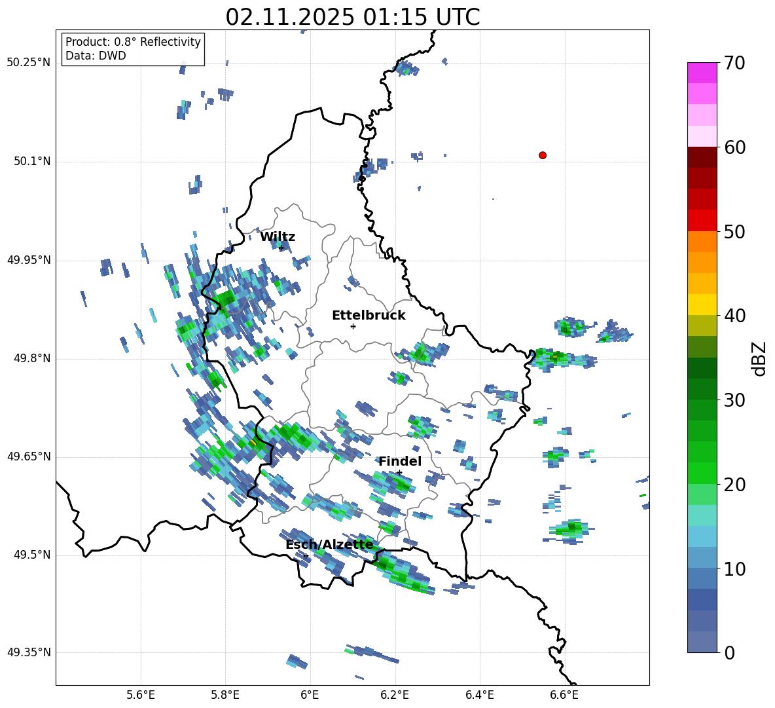Click the magenta top segment of the colorbar
The image size is (775, 708).
click(x=702, y=73)
